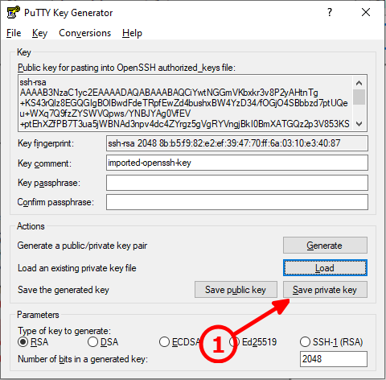Image resolution: width=386 pixels, height=380 pixels.
Task: Open the File menu
Action: click(x=14, y=33)
